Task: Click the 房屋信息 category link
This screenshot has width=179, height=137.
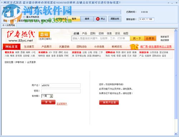Action: [77, 52]
